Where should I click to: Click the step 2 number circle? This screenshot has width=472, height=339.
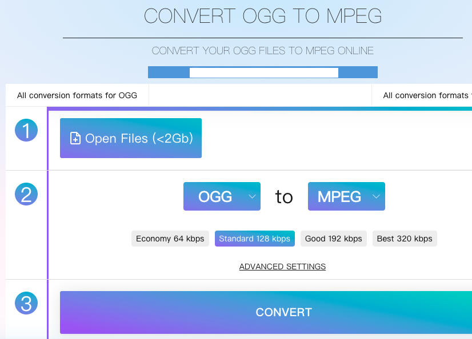26,195
